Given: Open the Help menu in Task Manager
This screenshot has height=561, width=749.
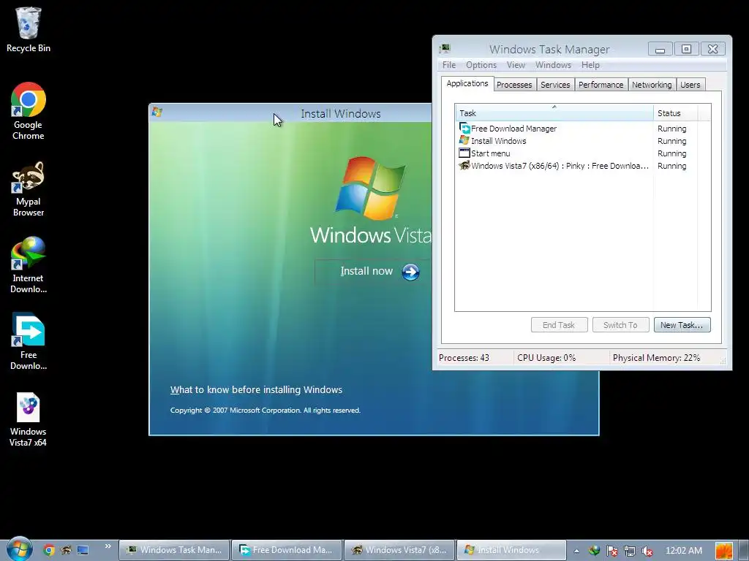Looking at the screenshot, I should point(590,65).
